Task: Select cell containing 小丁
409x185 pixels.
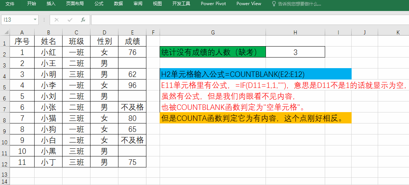Action: 49,162
